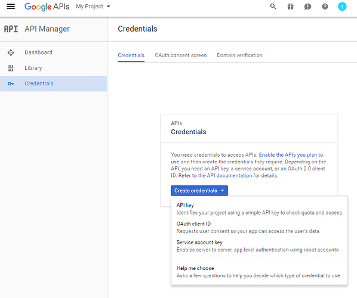
Task: Click the API Manager title text
Action: (47, 29)
